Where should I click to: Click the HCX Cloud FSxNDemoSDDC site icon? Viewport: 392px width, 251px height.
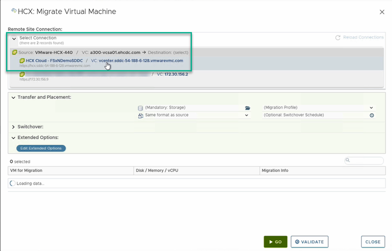[x=22, y=60]
